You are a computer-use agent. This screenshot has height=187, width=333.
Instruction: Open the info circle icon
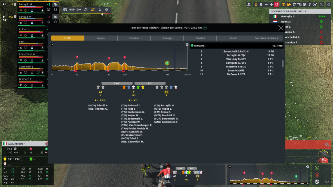tap(322, 4)
